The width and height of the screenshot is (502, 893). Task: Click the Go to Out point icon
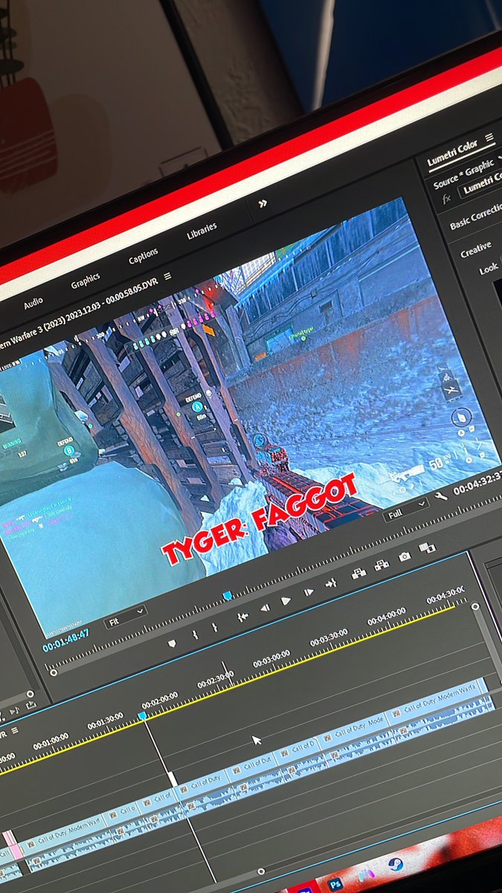331,584
